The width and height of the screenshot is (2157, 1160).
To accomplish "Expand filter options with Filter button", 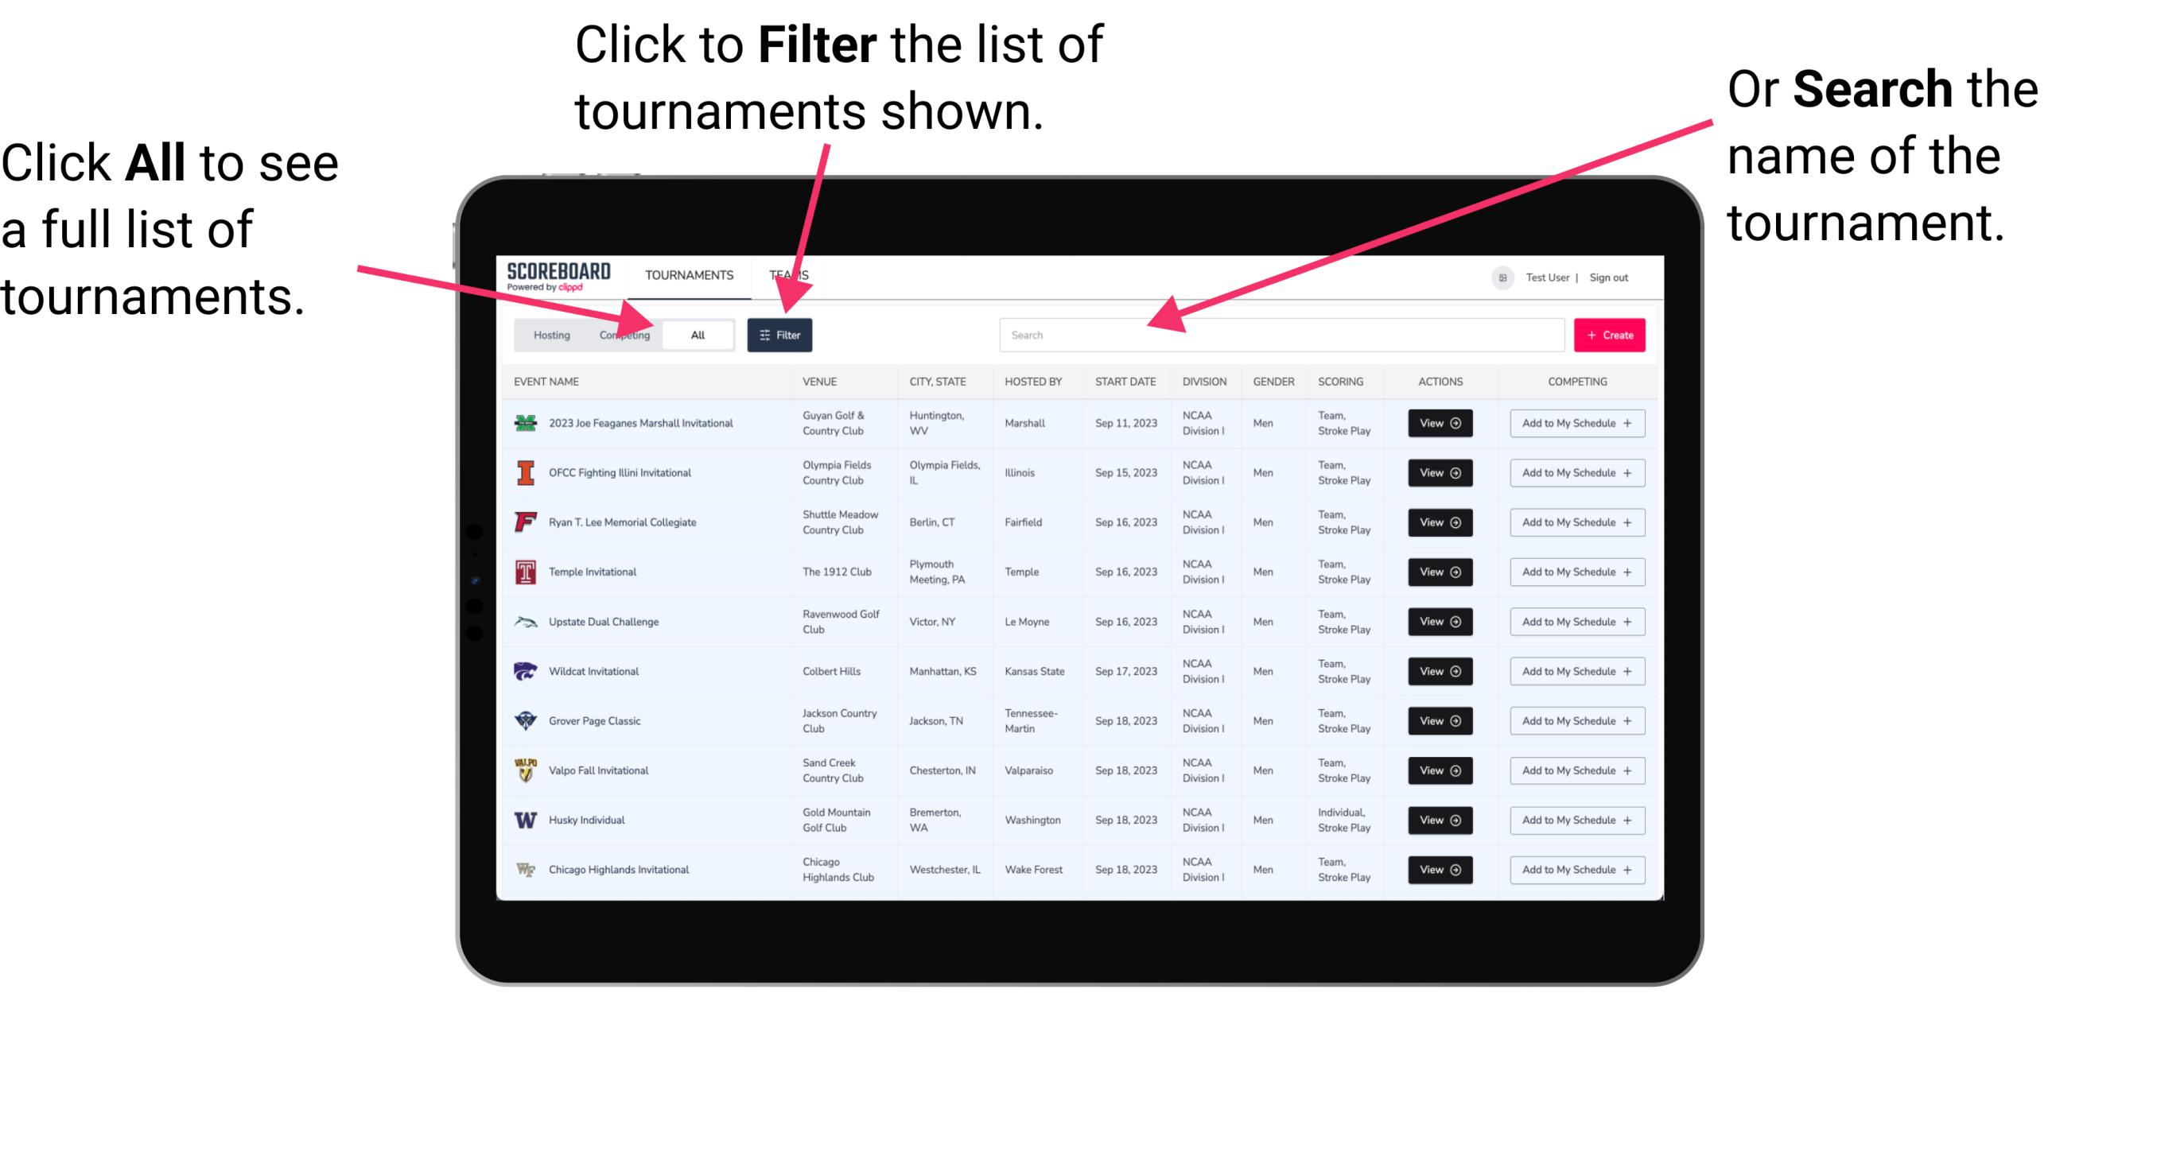I will coord(783,334).
